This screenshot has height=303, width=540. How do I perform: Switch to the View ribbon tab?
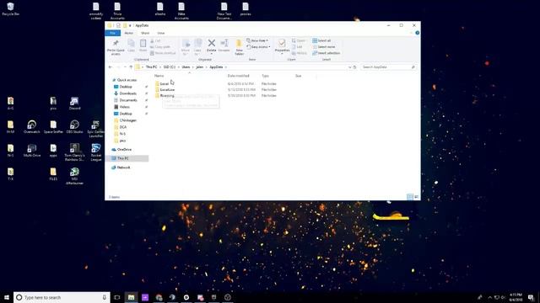pos(161,33)
